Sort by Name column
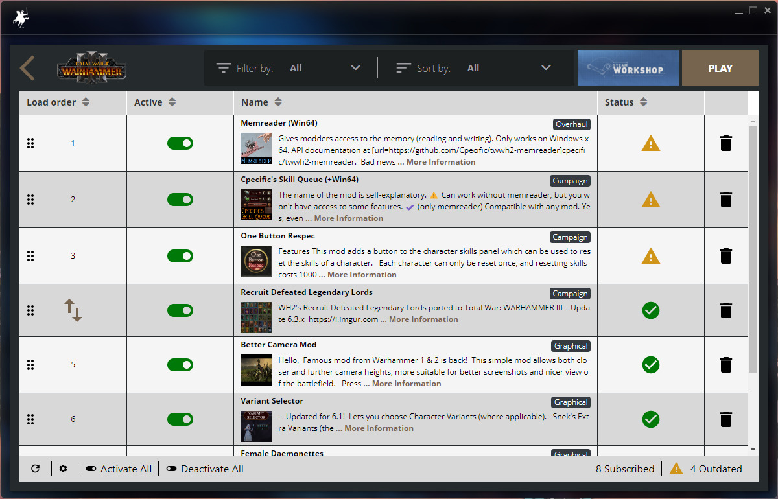 [x=261, y=102]
